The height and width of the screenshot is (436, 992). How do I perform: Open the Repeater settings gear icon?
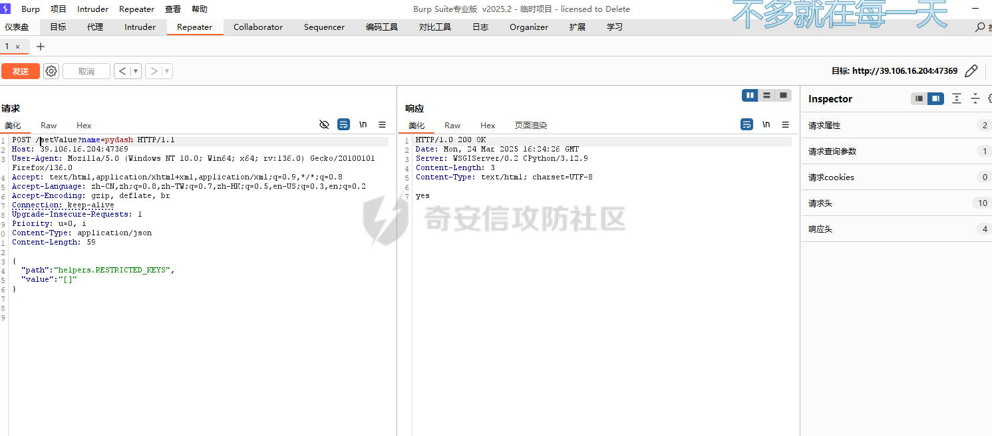click(x=51, y=71)
